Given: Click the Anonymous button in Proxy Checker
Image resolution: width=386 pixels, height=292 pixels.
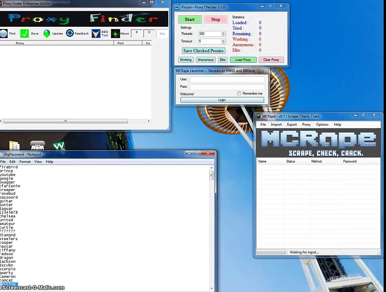Looking at the screenshot, I should tap(206, 60).
